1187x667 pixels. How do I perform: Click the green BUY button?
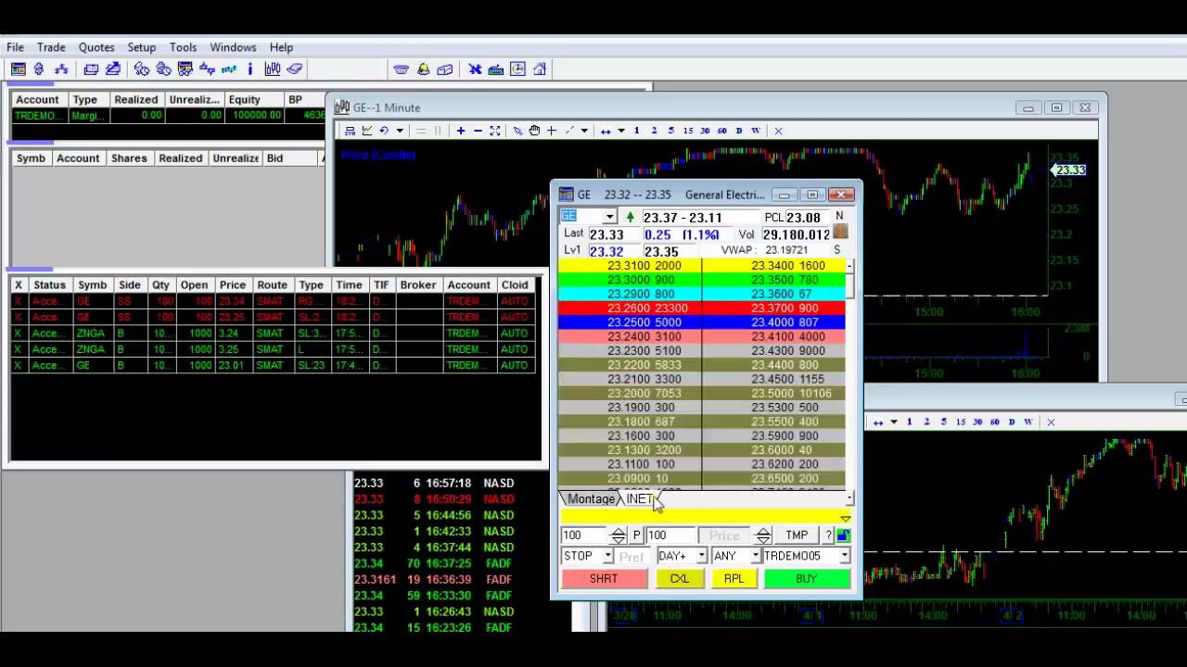coord(807,578)
